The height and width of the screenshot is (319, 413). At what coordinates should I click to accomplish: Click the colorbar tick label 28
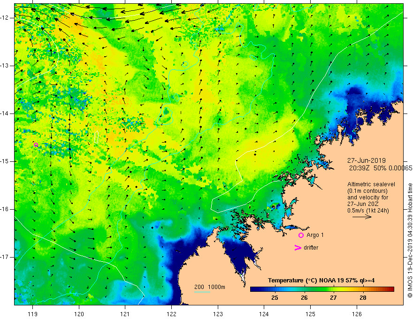(x=363, y=298)
